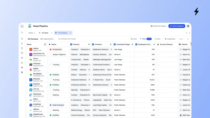Change Amplitude's Initial Outreach status
210x118 pixels.
tap(57, 105)
